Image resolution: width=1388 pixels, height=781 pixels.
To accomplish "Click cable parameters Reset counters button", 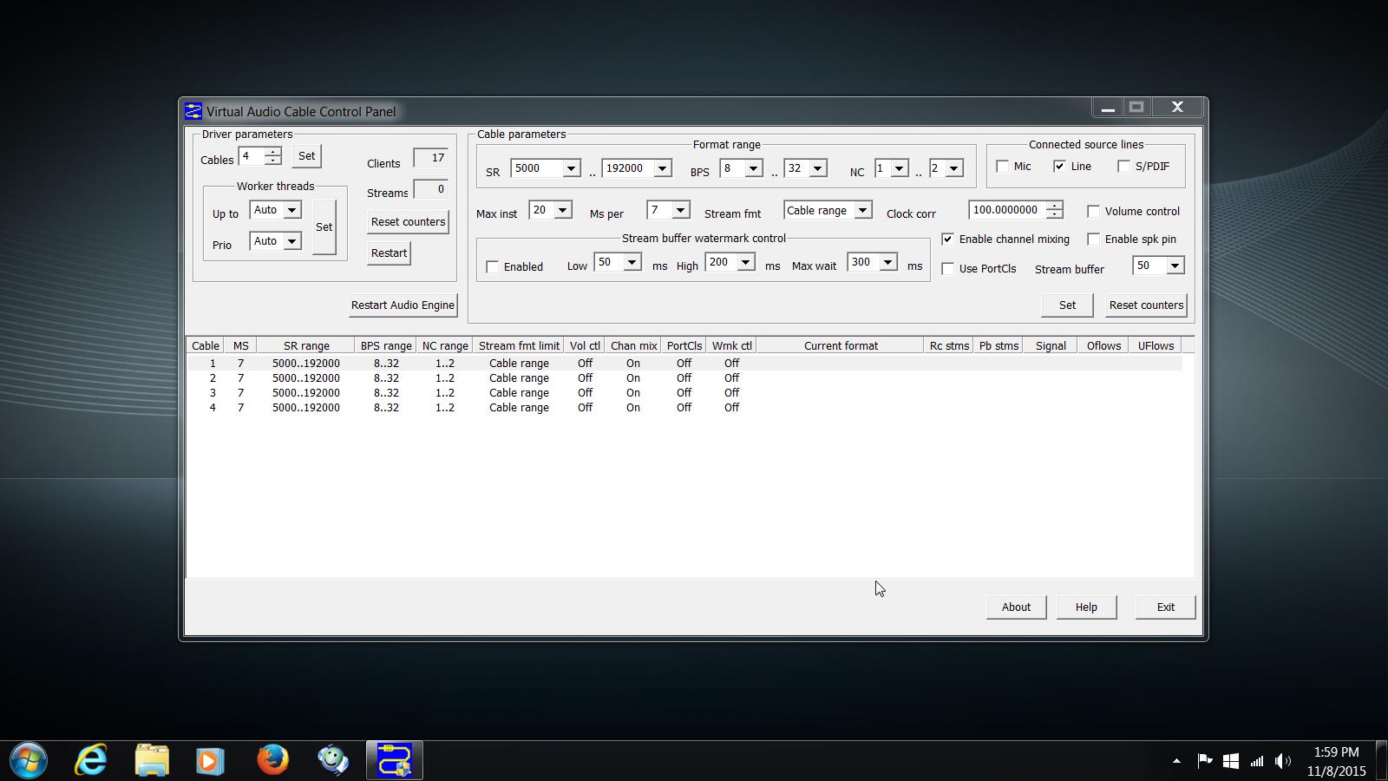I will point(1146,305).
